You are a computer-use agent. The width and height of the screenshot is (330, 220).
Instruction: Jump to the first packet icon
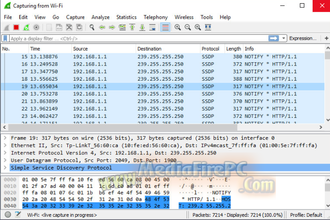click(x=132, y=27)
